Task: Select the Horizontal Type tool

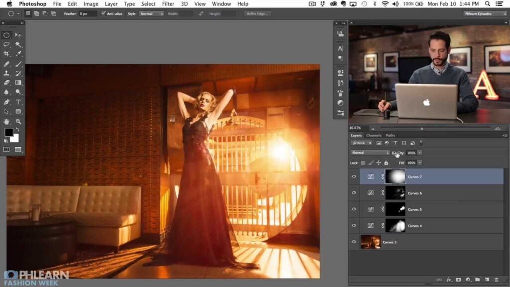Action: (18, 102)
